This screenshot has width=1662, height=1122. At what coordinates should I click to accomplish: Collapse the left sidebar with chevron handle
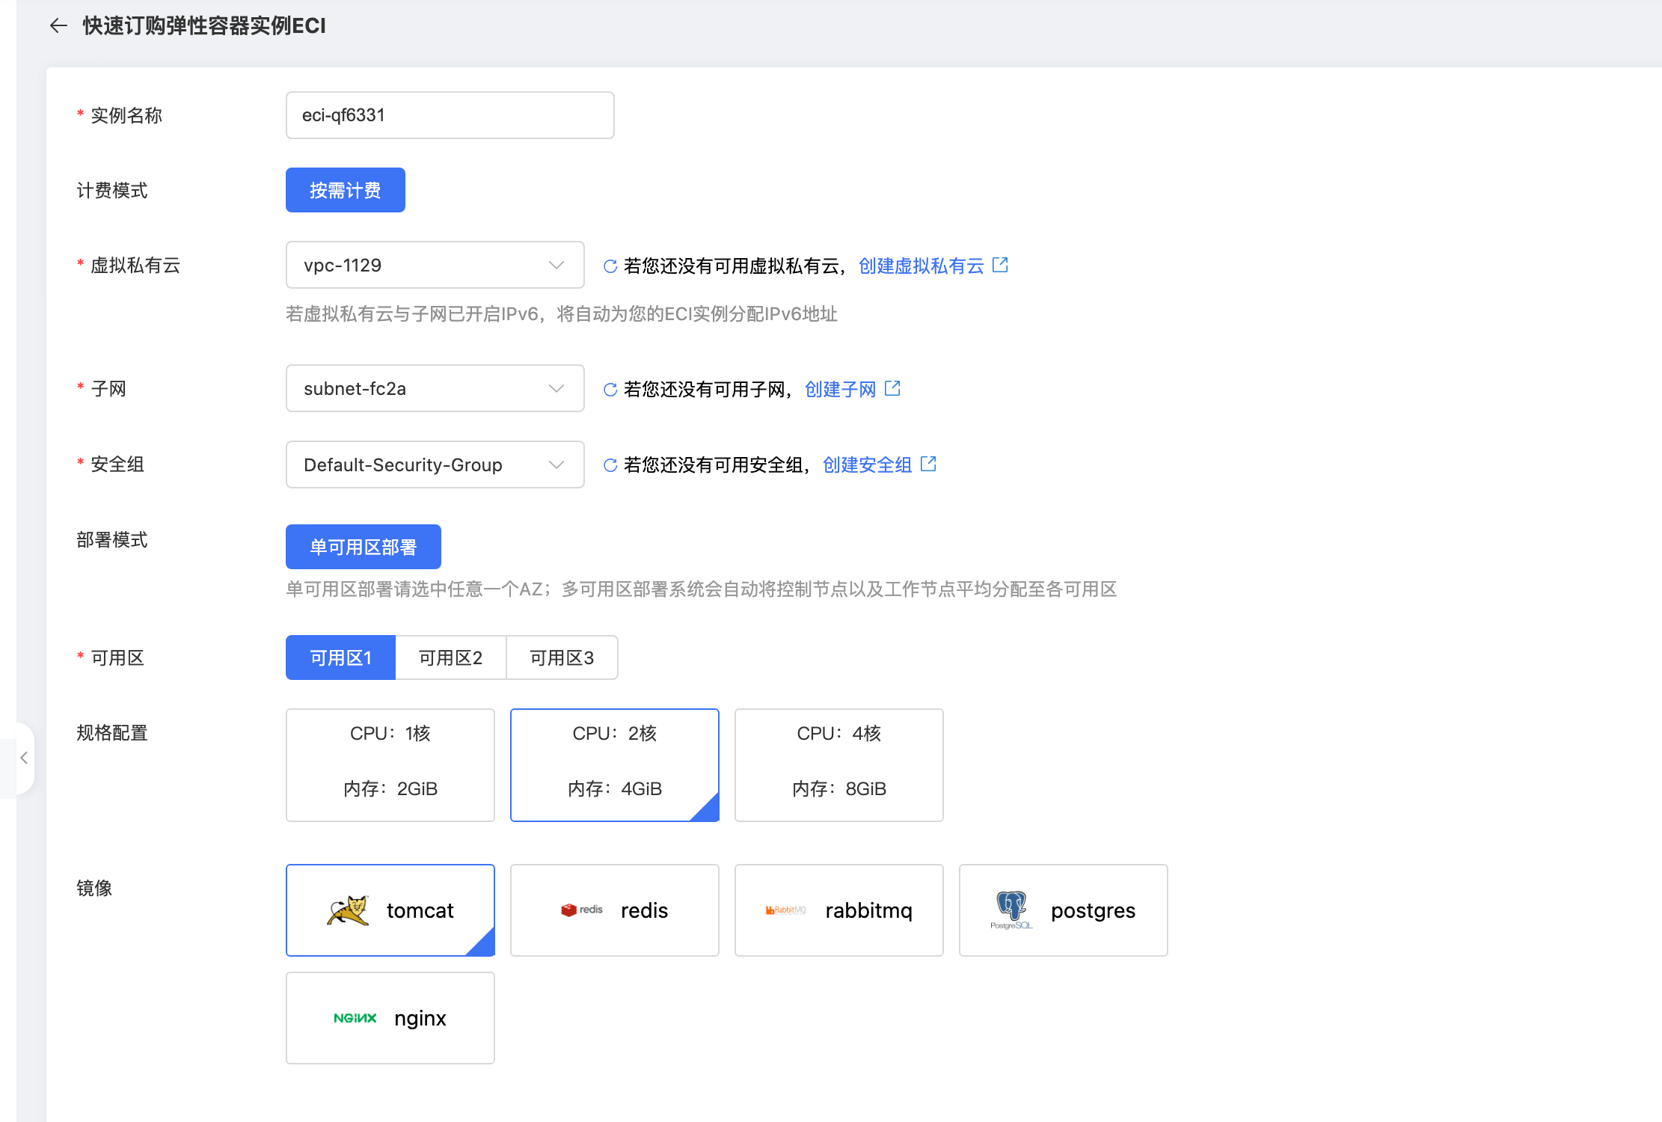pyautogui.click(x=24, y=758)
